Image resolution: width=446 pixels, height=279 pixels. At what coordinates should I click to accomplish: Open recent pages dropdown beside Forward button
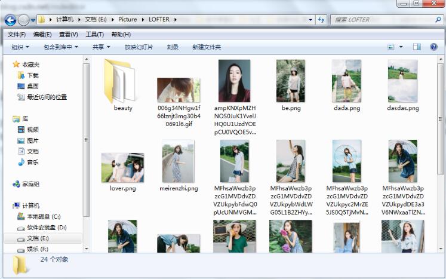(x=33, y=20)
